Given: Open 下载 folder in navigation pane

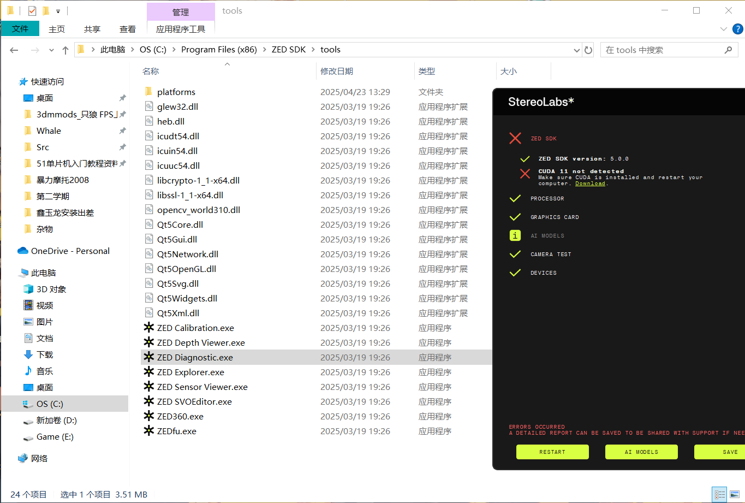Looking at the screenshot, I should (x=45, y=354).
